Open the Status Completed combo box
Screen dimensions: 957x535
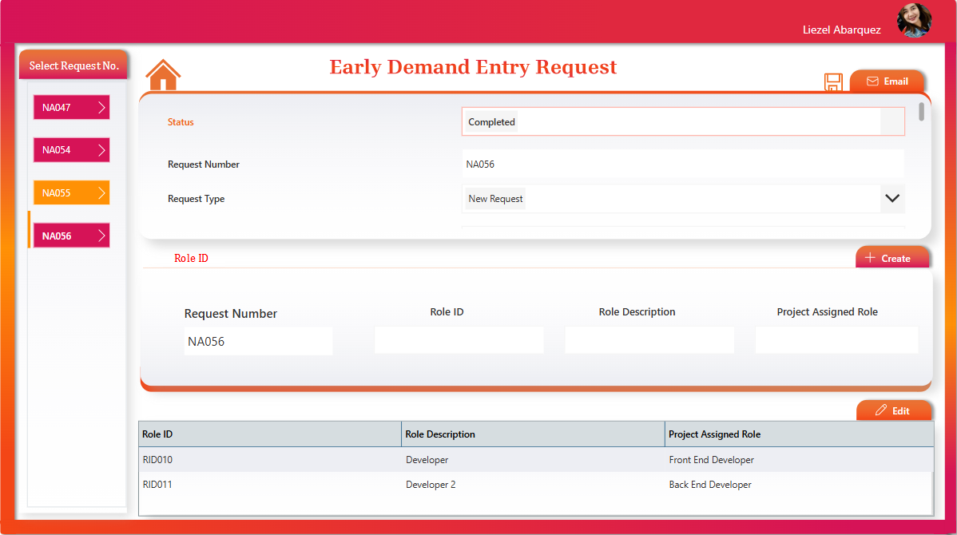pyautogui.click(x=682, y=122)
